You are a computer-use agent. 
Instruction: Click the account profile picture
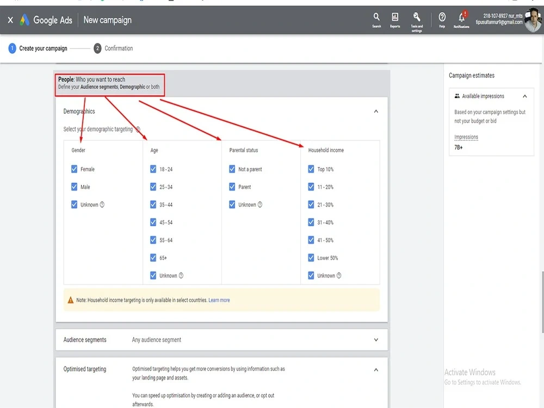[x=533, y=21]
